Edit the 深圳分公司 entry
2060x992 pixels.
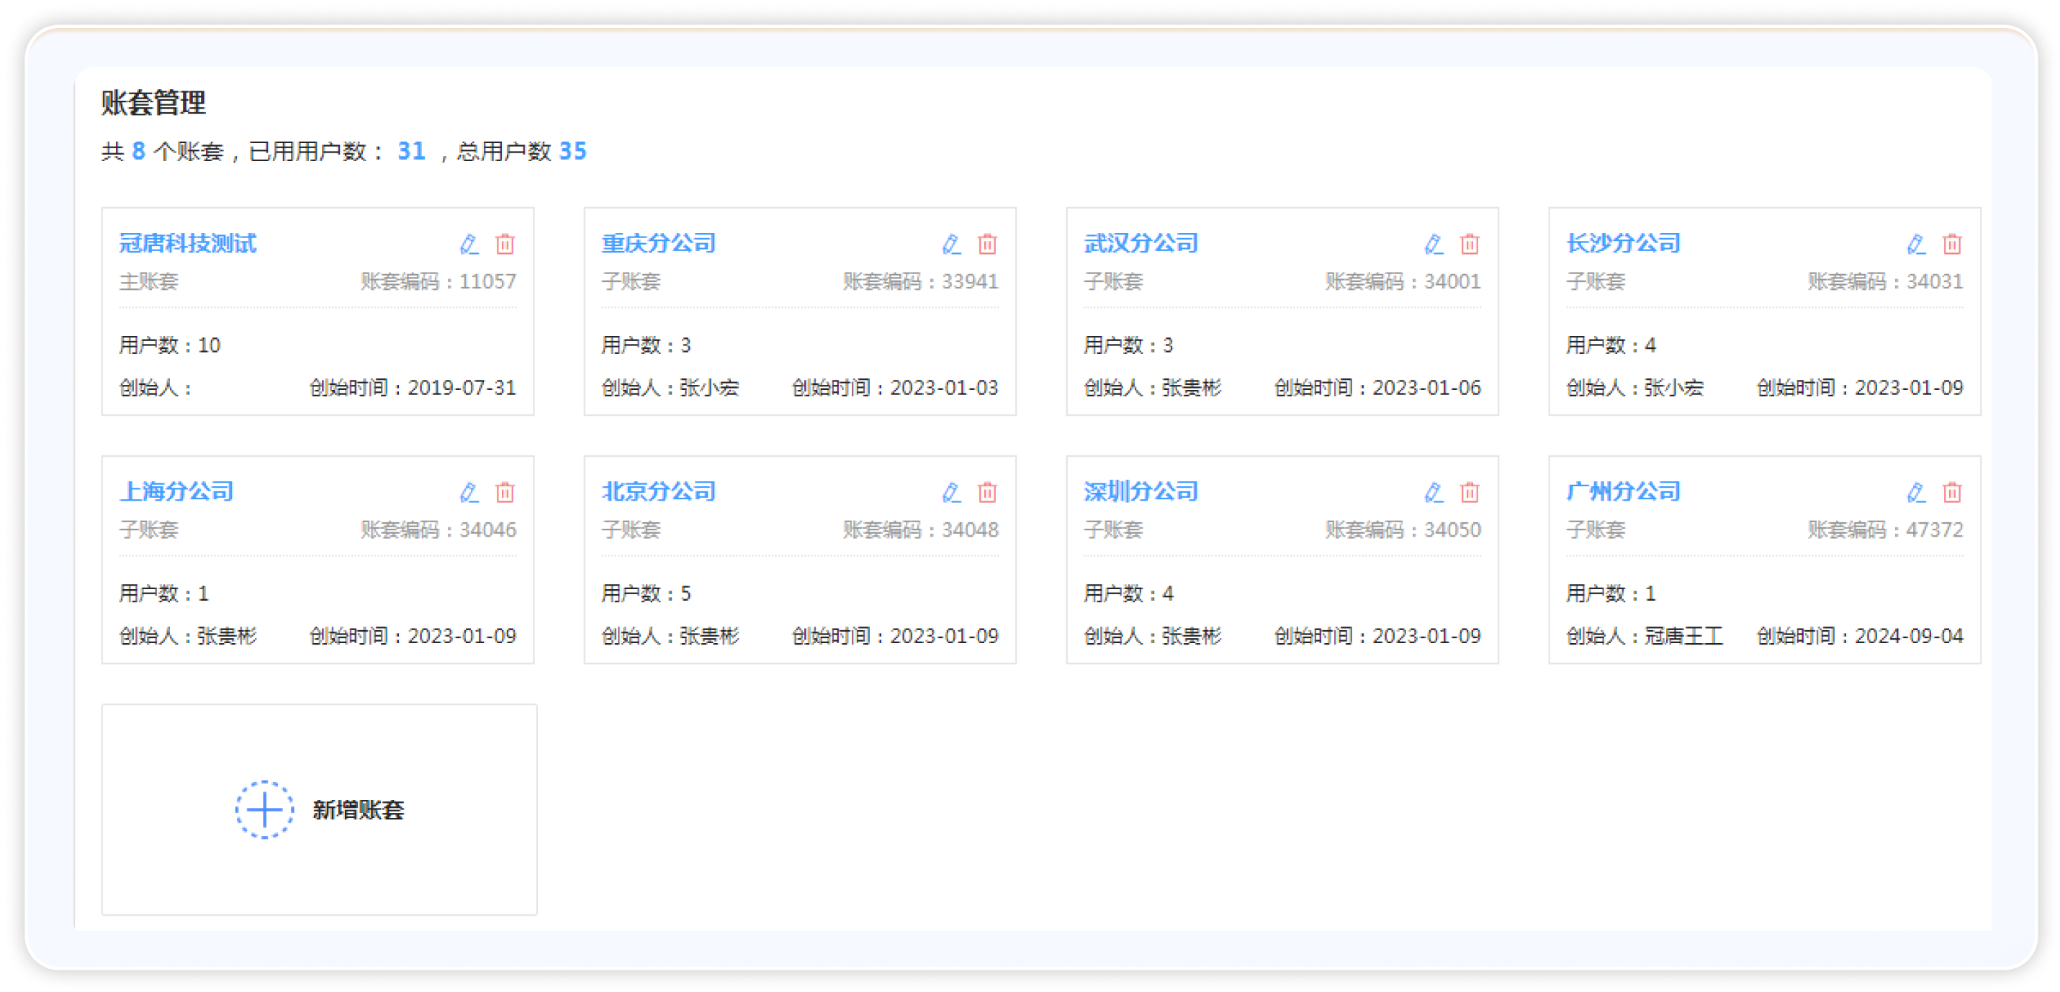pos(1434,492)
